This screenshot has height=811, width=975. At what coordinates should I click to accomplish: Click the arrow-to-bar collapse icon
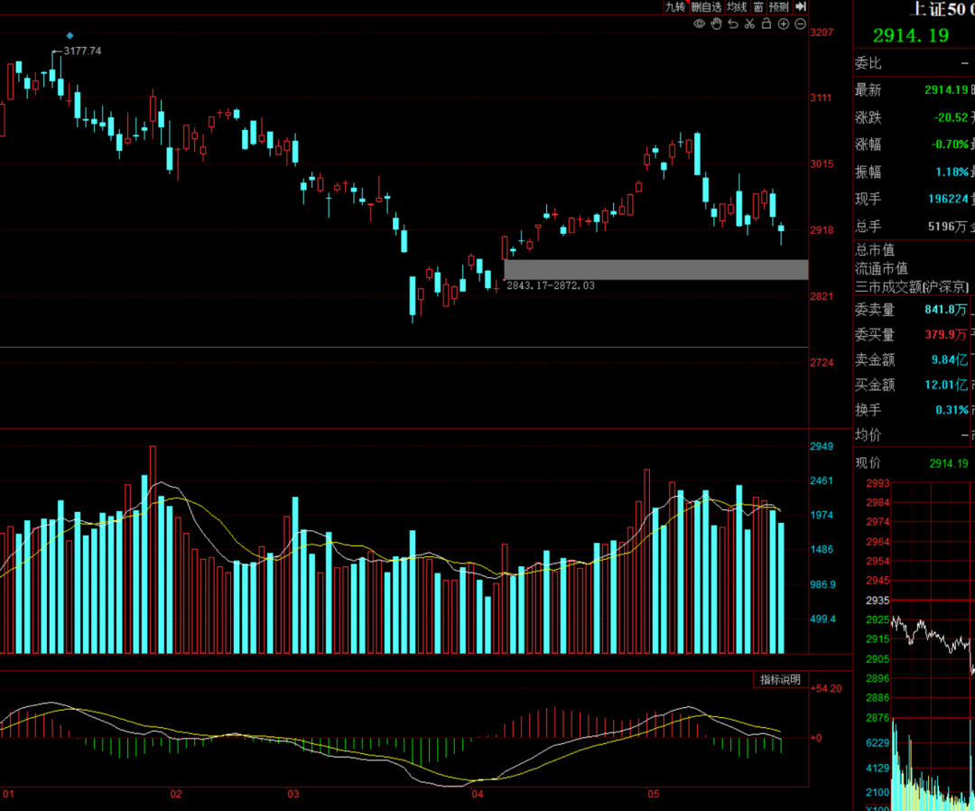[x=801, y=6]
